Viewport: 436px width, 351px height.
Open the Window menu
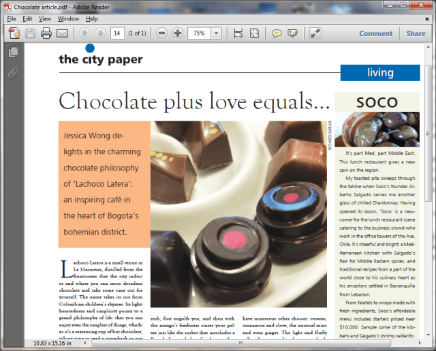coord(68,18)
